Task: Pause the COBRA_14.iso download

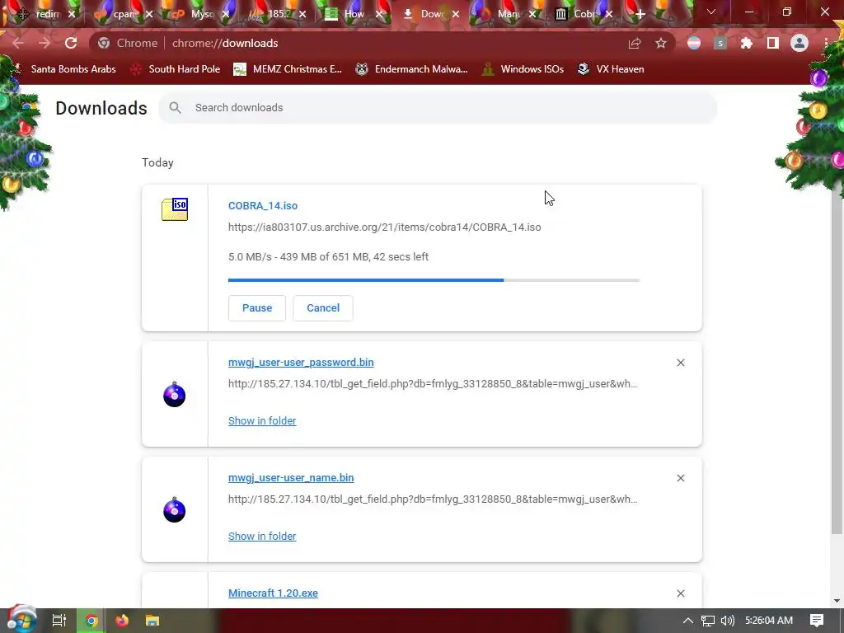Action: click(x=257, y=308)
